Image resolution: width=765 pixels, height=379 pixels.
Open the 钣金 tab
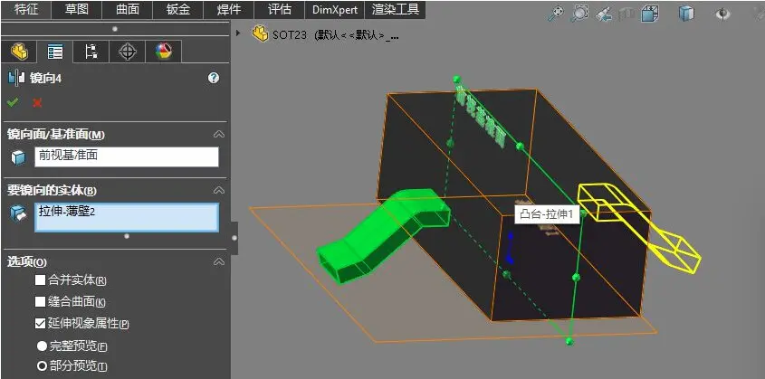[178, 9]
